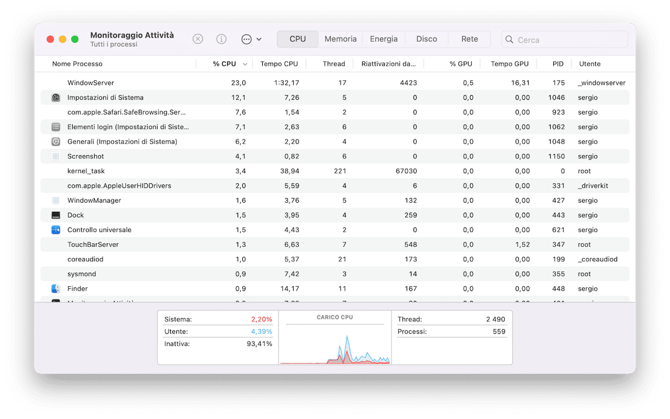This screenshot has height=419, width=670.
Task: Click the Processi count 559
Action: [x=499, y=332]
